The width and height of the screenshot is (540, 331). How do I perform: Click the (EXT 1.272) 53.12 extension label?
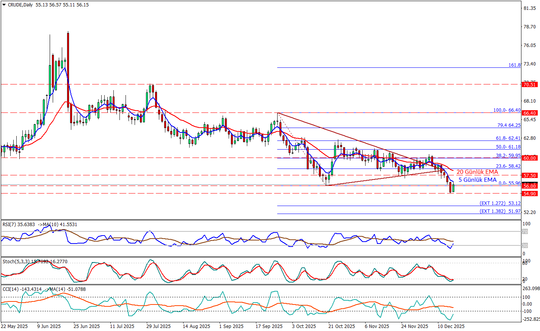[x=500, y=203]
